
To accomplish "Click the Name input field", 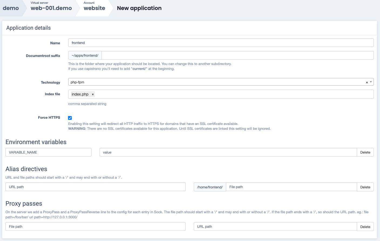I will pyautogui.click(x=220, y=43).
